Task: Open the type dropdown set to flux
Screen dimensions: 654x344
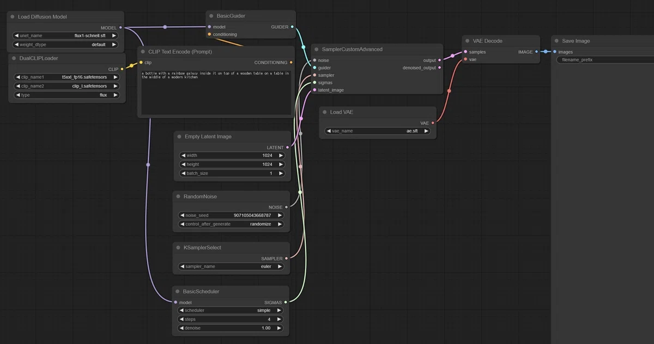Action: pos(66,95)
